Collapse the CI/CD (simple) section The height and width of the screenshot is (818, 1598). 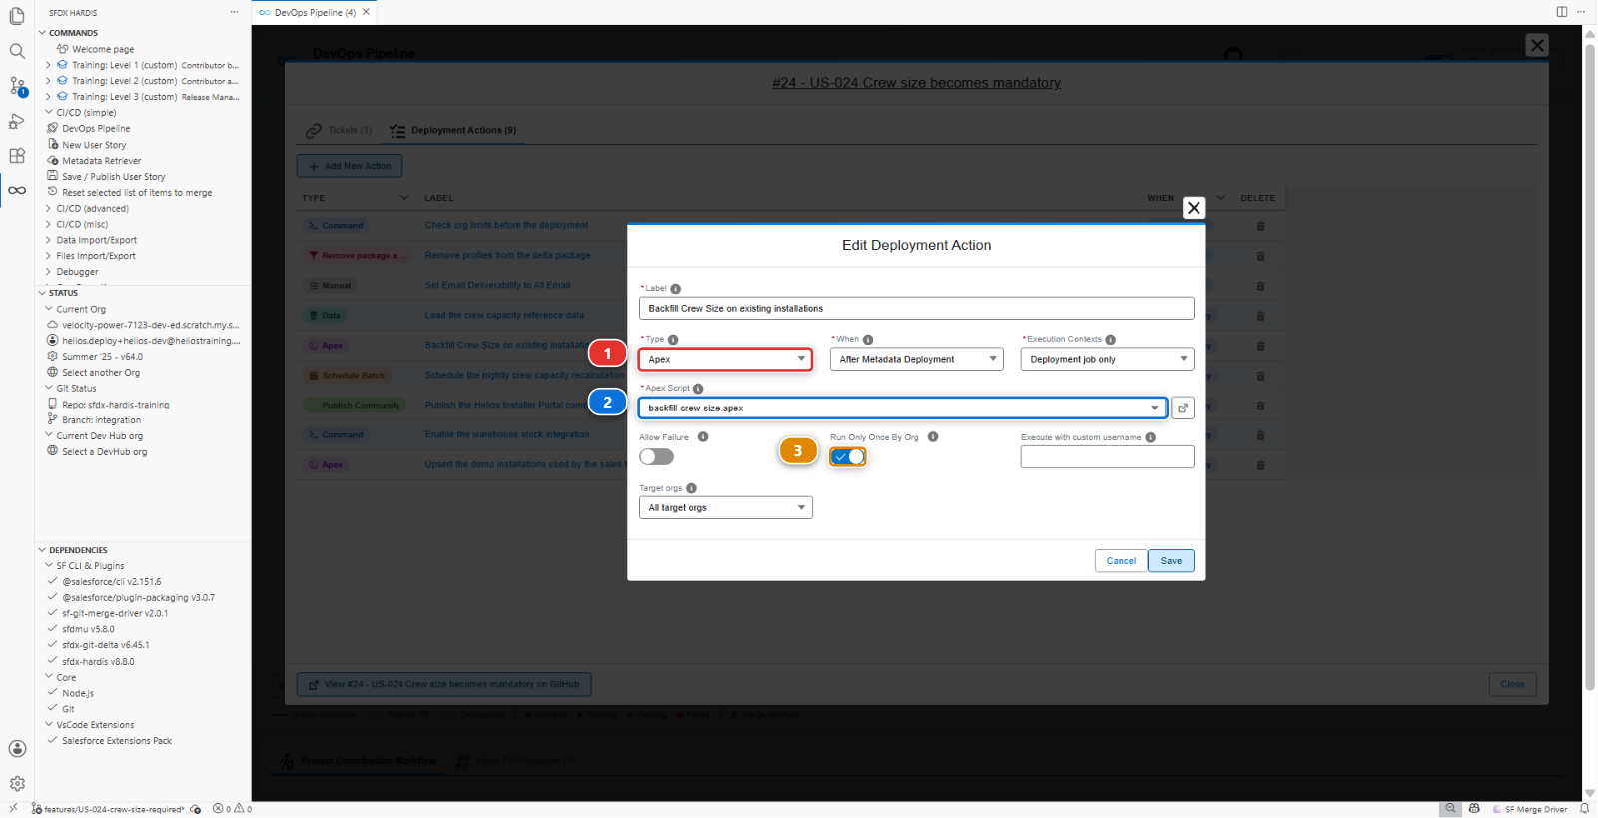point(86,113)
